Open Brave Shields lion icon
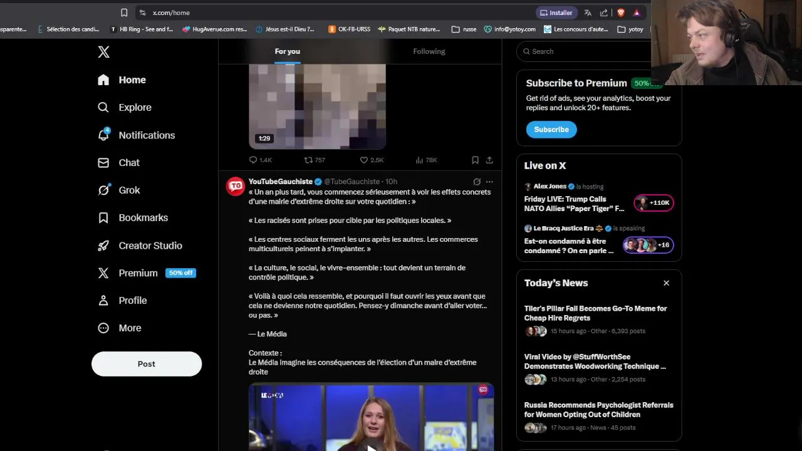 [621, 13]
